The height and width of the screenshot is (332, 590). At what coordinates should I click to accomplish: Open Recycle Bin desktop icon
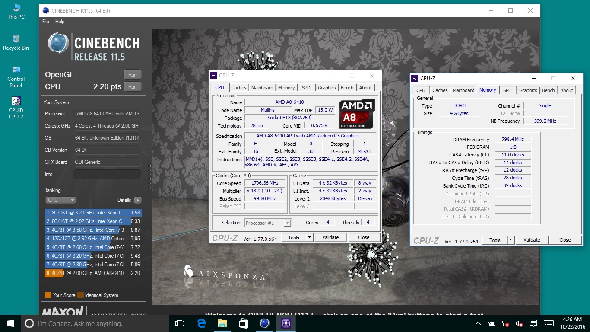click(16, 42)
